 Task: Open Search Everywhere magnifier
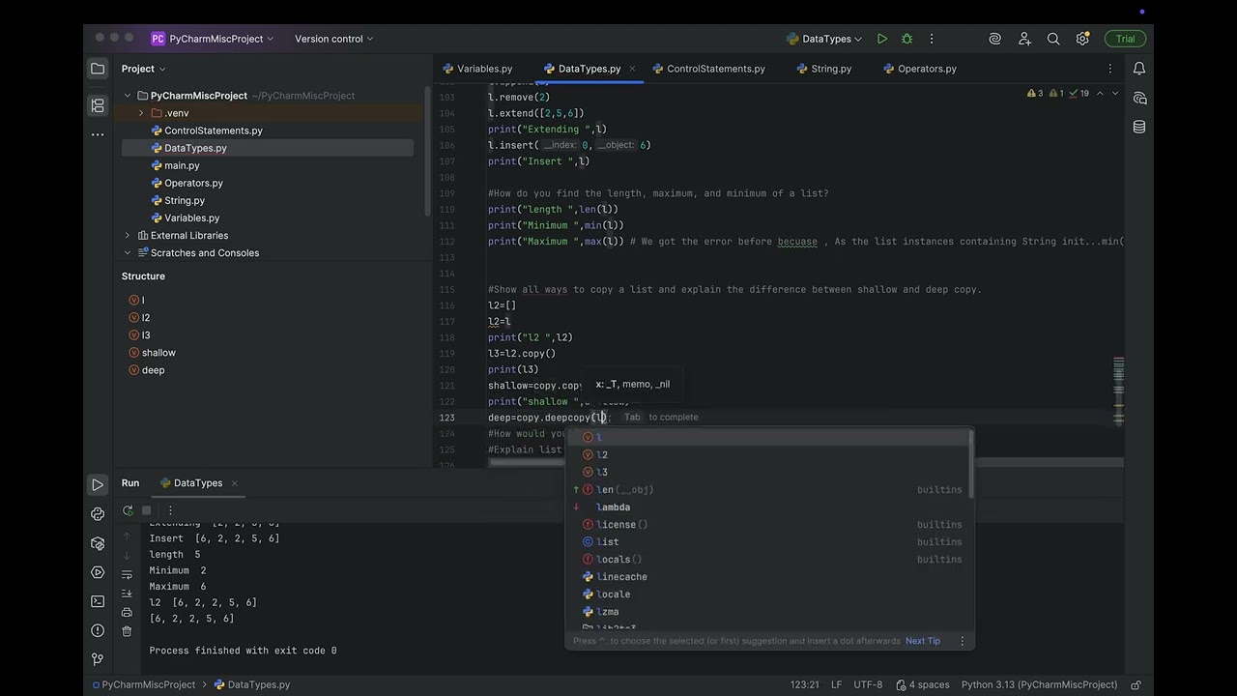(x=1053, y=39)
